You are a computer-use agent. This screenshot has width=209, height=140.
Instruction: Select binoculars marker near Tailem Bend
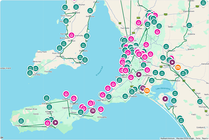(183, 74)
